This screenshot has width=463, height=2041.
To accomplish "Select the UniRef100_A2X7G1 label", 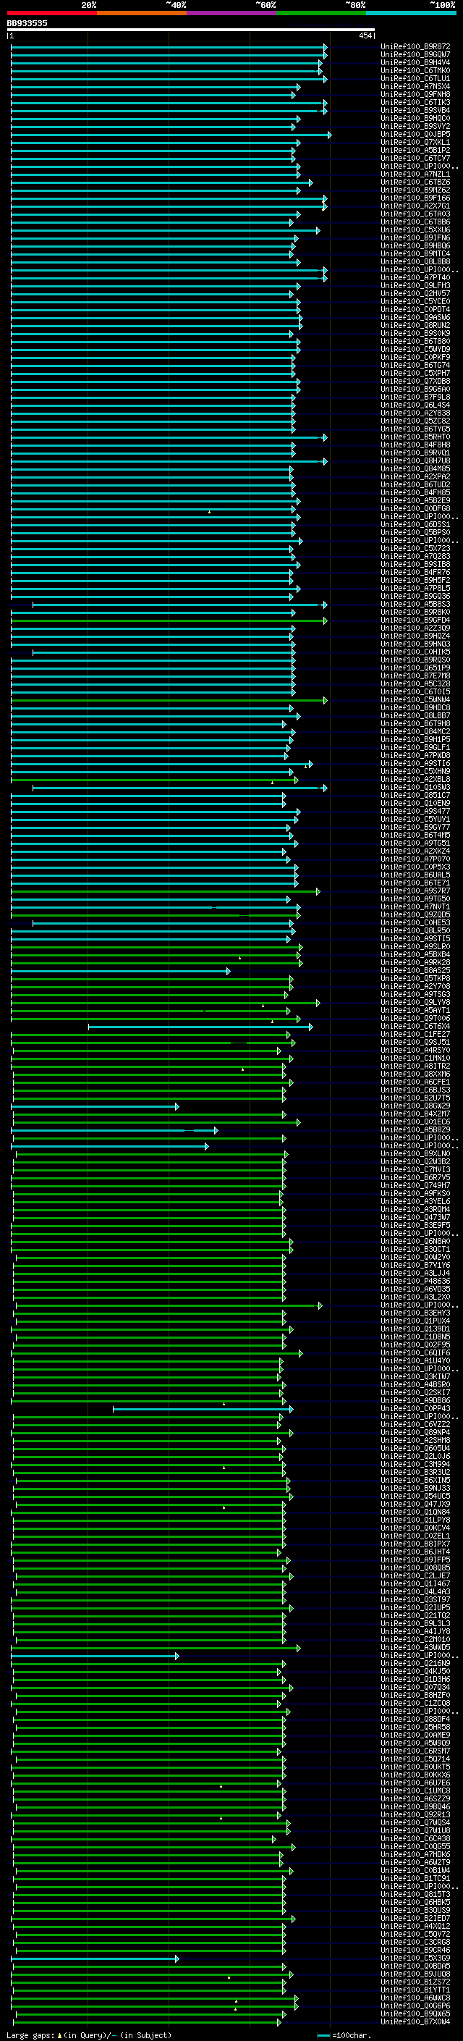I will (415, 206).
